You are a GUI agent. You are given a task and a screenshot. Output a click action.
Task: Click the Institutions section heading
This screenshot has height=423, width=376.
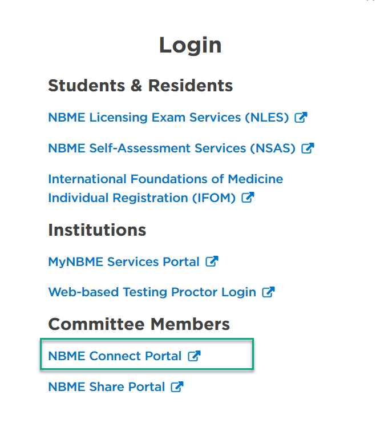pos(97,230)
